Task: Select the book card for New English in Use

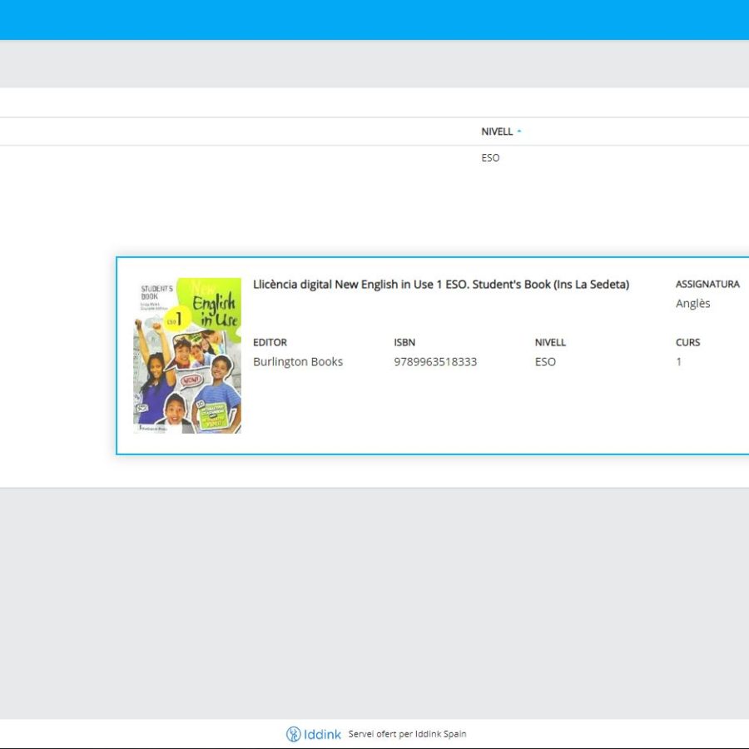Action: click(433, 354)
